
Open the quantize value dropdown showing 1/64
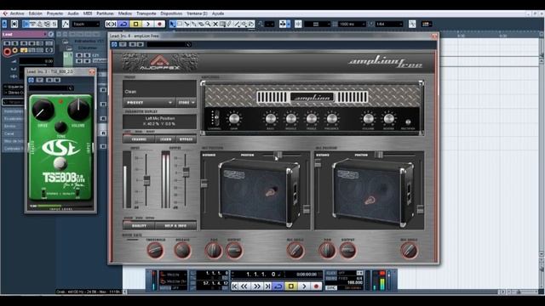point(389,24)
